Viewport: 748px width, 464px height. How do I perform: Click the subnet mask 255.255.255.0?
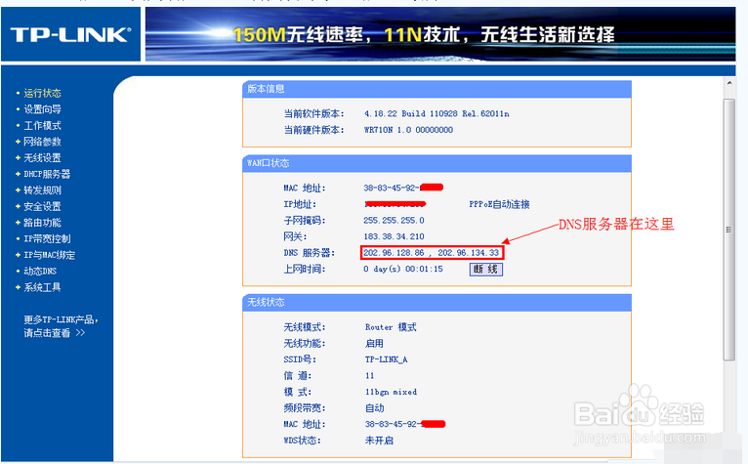pyautogui.click(x=394, y=221)
